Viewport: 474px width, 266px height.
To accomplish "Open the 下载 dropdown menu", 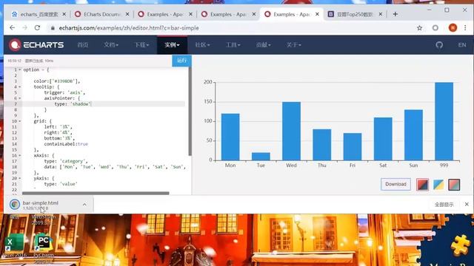I will coord(141,45).
